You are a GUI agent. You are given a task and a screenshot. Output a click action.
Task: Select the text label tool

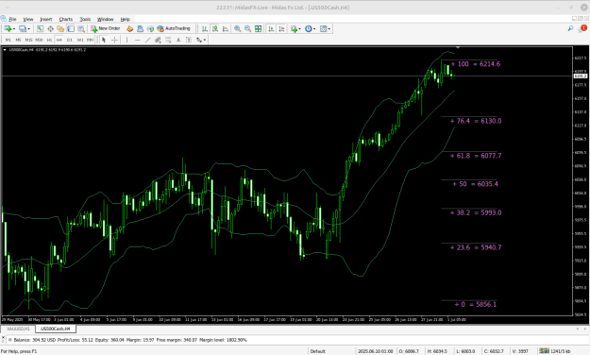189,40
